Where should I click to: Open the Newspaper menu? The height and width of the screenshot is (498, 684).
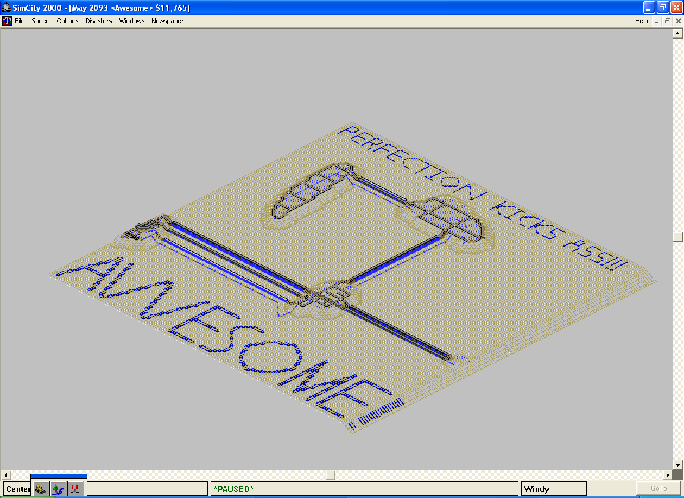167,21
